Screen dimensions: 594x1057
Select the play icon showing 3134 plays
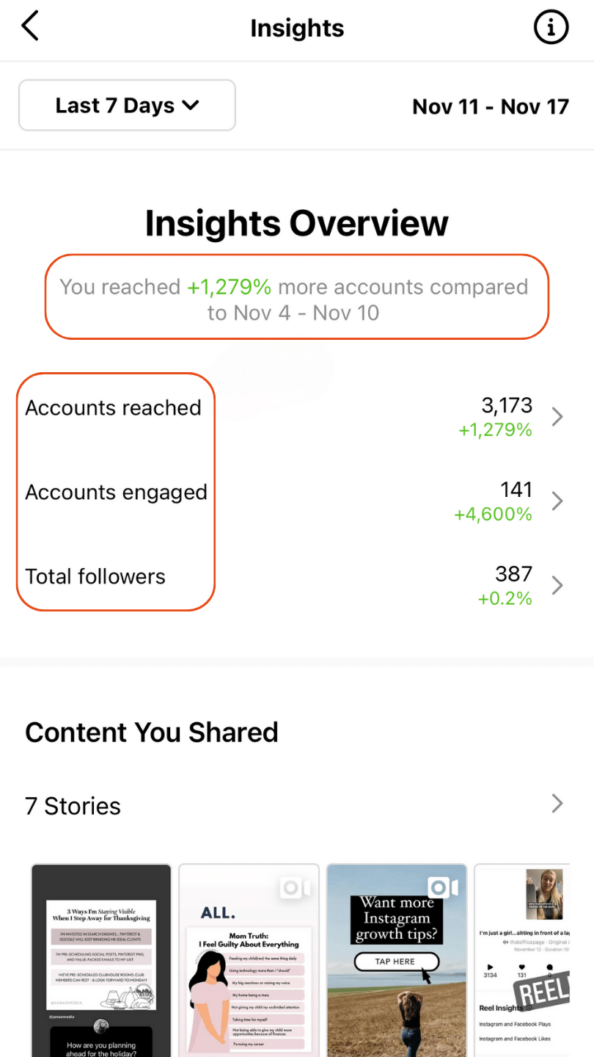(490, 967)
